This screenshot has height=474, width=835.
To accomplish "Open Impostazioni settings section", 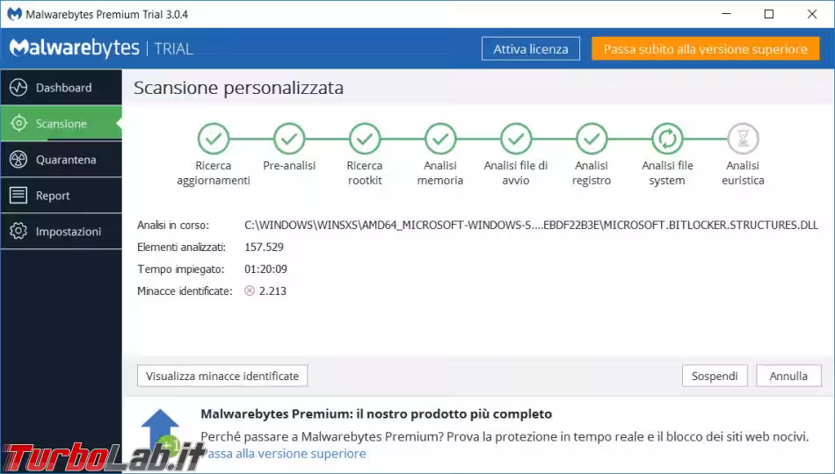I will click(x=62, y=232).
